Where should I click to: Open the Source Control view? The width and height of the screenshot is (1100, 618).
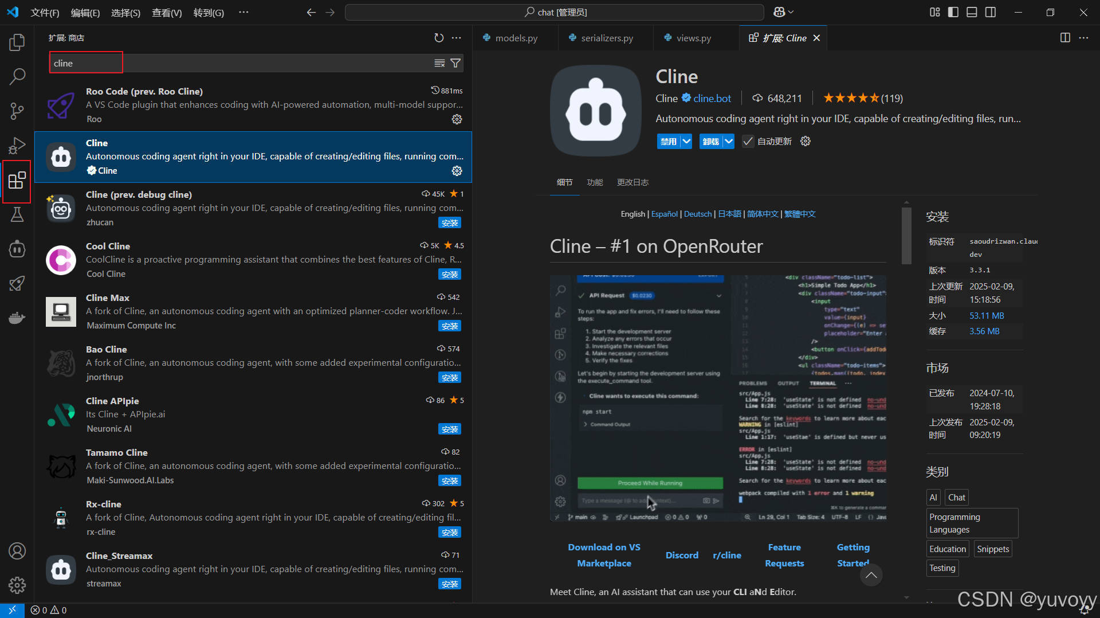tap(17, 111)
